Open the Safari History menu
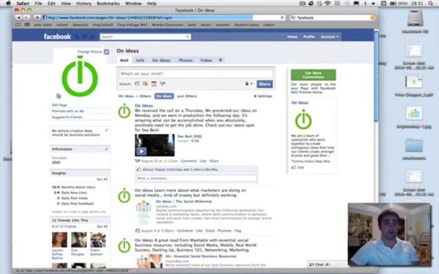 coord(83,3)
